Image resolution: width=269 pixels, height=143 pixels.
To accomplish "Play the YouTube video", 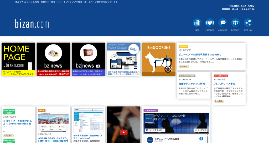I will point(123,132).
